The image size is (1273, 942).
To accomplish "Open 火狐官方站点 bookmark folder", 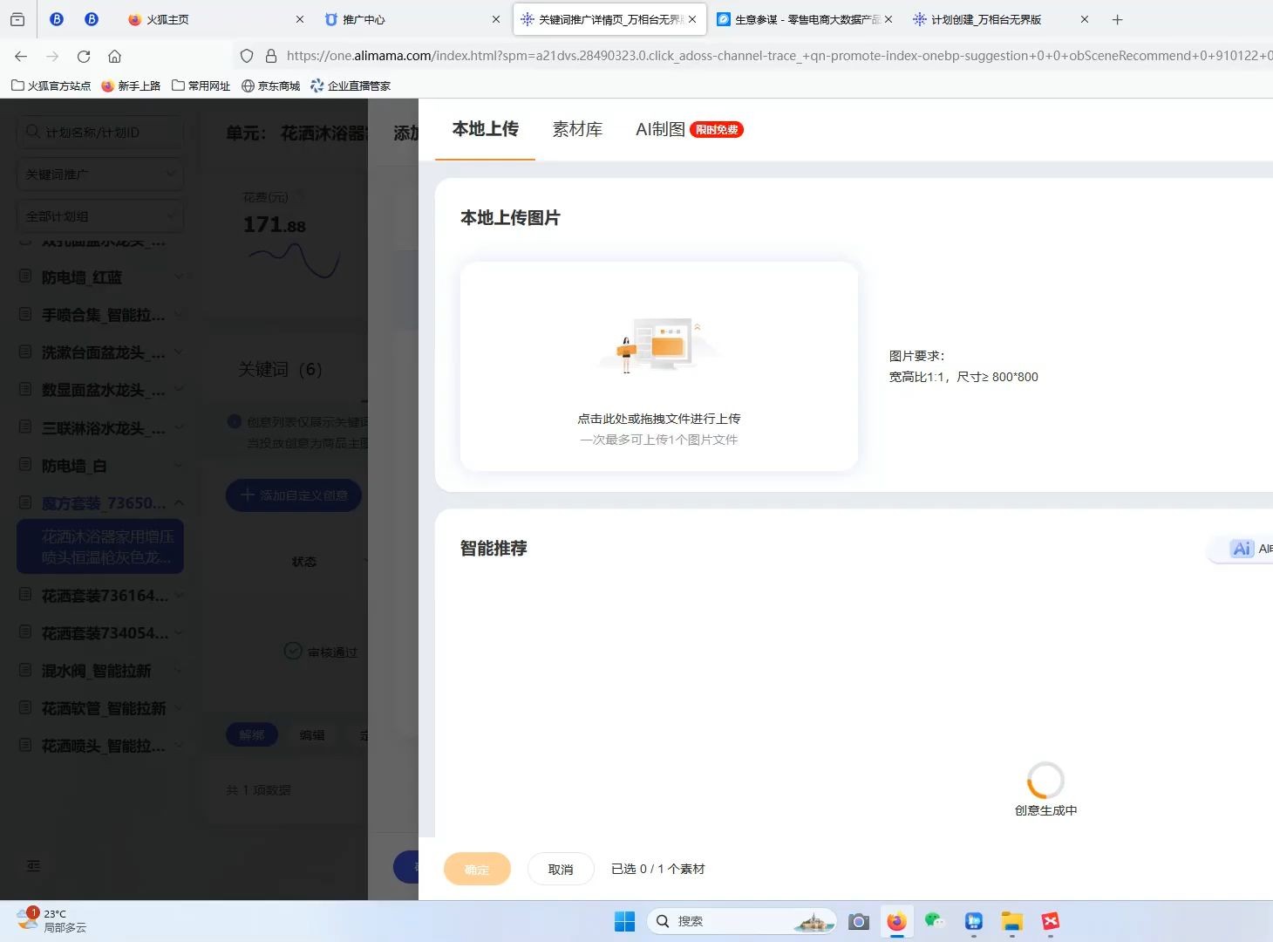I will pyautogui.click(x=51, y=85).
